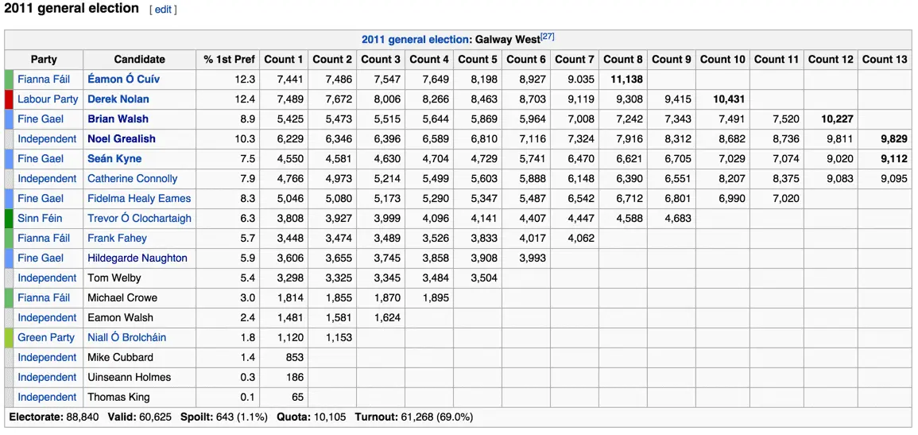Select the Count 13 column header
Viewport: 918px width, 435px height.
coord(885,59)
